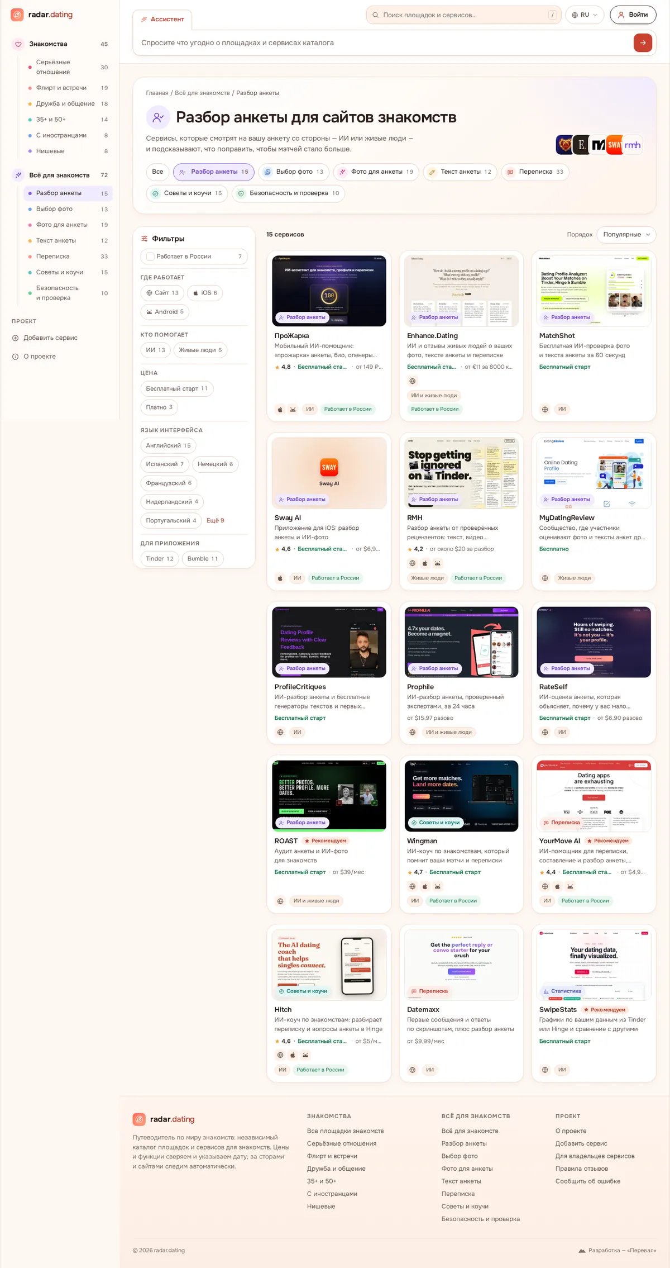The width and height of the screenshot is (670, 1268).
Task: Click the globe icon on Enhance.Dating card
Action: coord(413,381)
